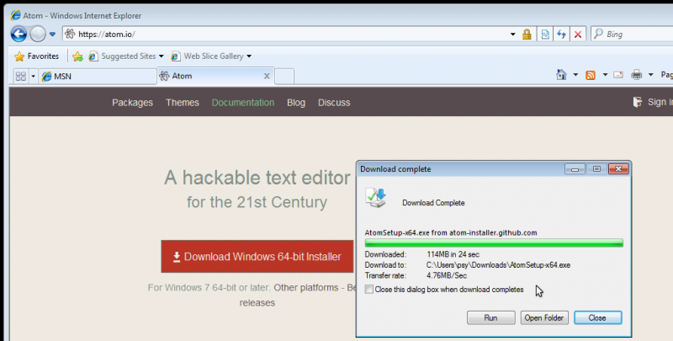Screen dimensions: 673x341
Task: Expand the tab list dropdown arrow
Action: (x=33, y=77)
